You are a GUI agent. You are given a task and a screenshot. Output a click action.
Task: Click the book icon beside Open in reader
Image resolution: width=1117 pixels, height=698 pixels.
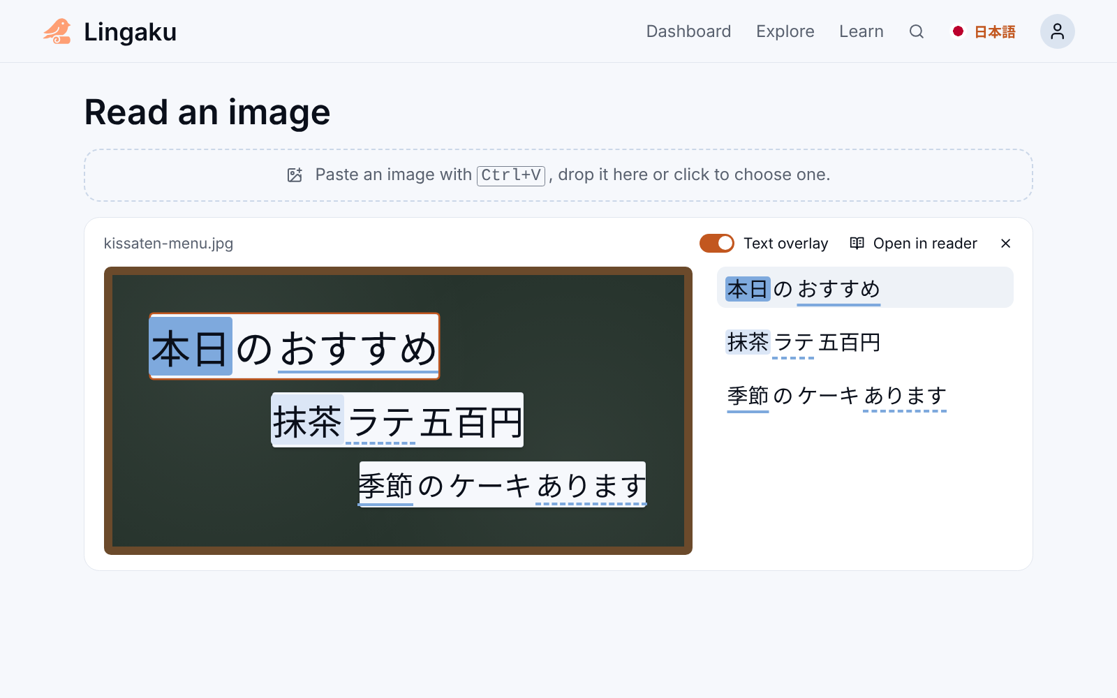(857, 244)
